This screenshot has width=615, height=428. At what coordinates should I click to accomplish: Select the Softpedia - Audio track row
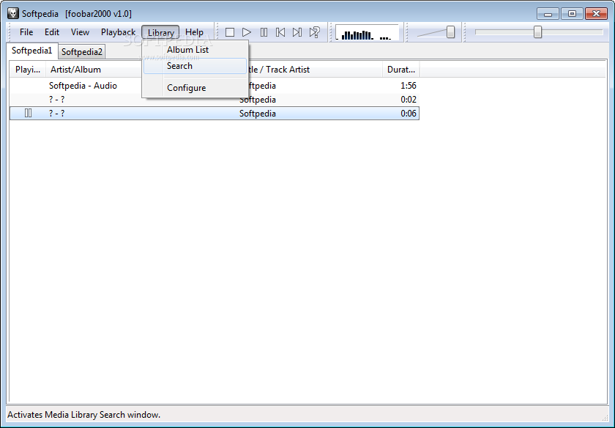(214, 86)
